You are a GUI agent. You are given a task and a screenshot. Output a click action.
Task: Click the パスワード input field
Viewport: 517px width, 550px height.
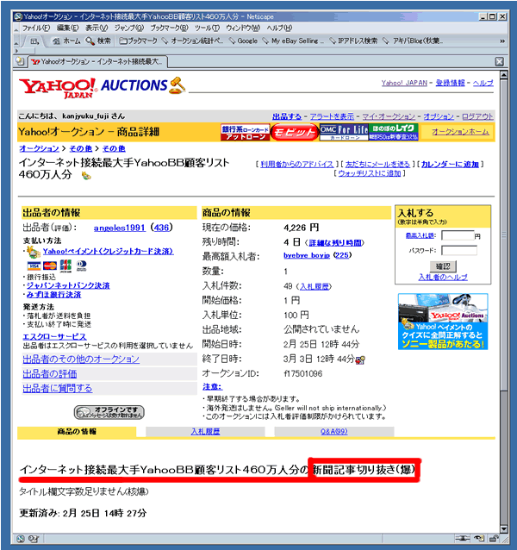[459, 251]
